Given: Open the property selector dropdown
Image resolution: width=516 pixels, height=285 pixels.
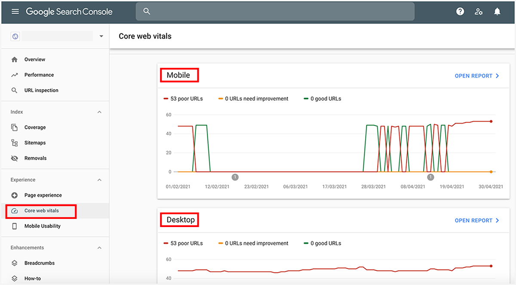Looking at the screenshot, I should [x=101, y=36].
